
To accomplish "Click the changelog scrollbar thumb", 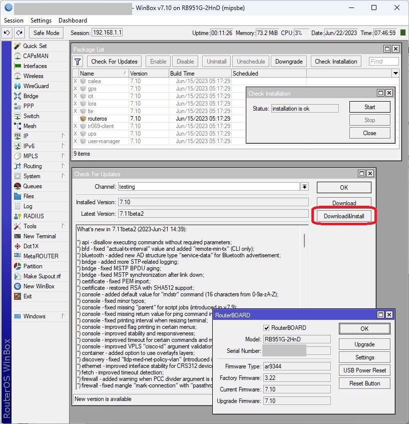I will pos(304,240).
